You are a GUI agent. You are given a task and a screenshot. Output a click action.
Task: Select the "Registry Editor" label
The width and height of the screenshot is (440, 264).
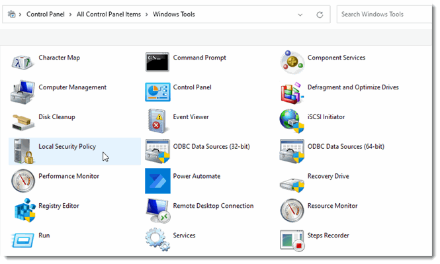click(59, 206)
